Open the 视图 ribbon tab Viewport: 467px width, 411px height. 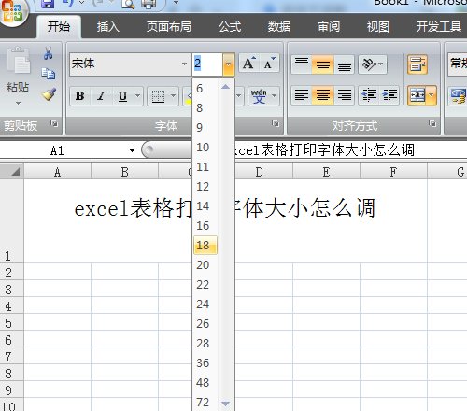point(377,27)
